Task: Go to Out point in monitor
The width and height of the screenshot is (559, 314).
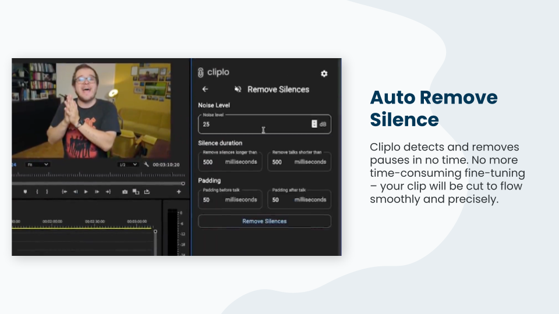Action: click(108, 192)
